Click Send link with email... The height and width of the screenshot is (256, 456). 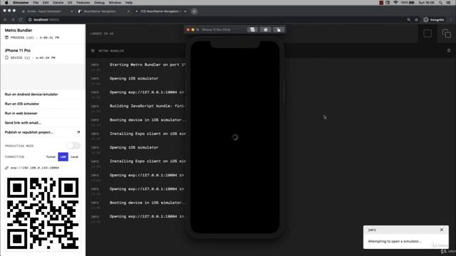(x=23, y=123)
